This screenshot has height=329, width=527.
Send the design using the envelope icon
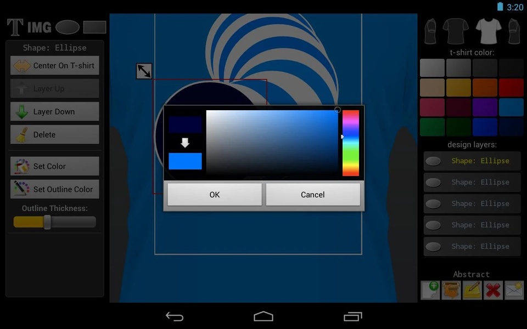point(514,290)
